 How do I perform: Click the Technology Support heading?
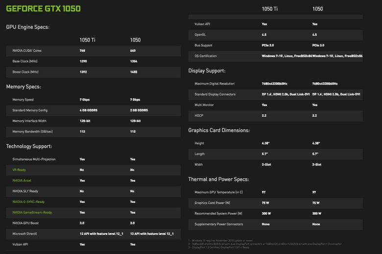(x=29, y=147)
